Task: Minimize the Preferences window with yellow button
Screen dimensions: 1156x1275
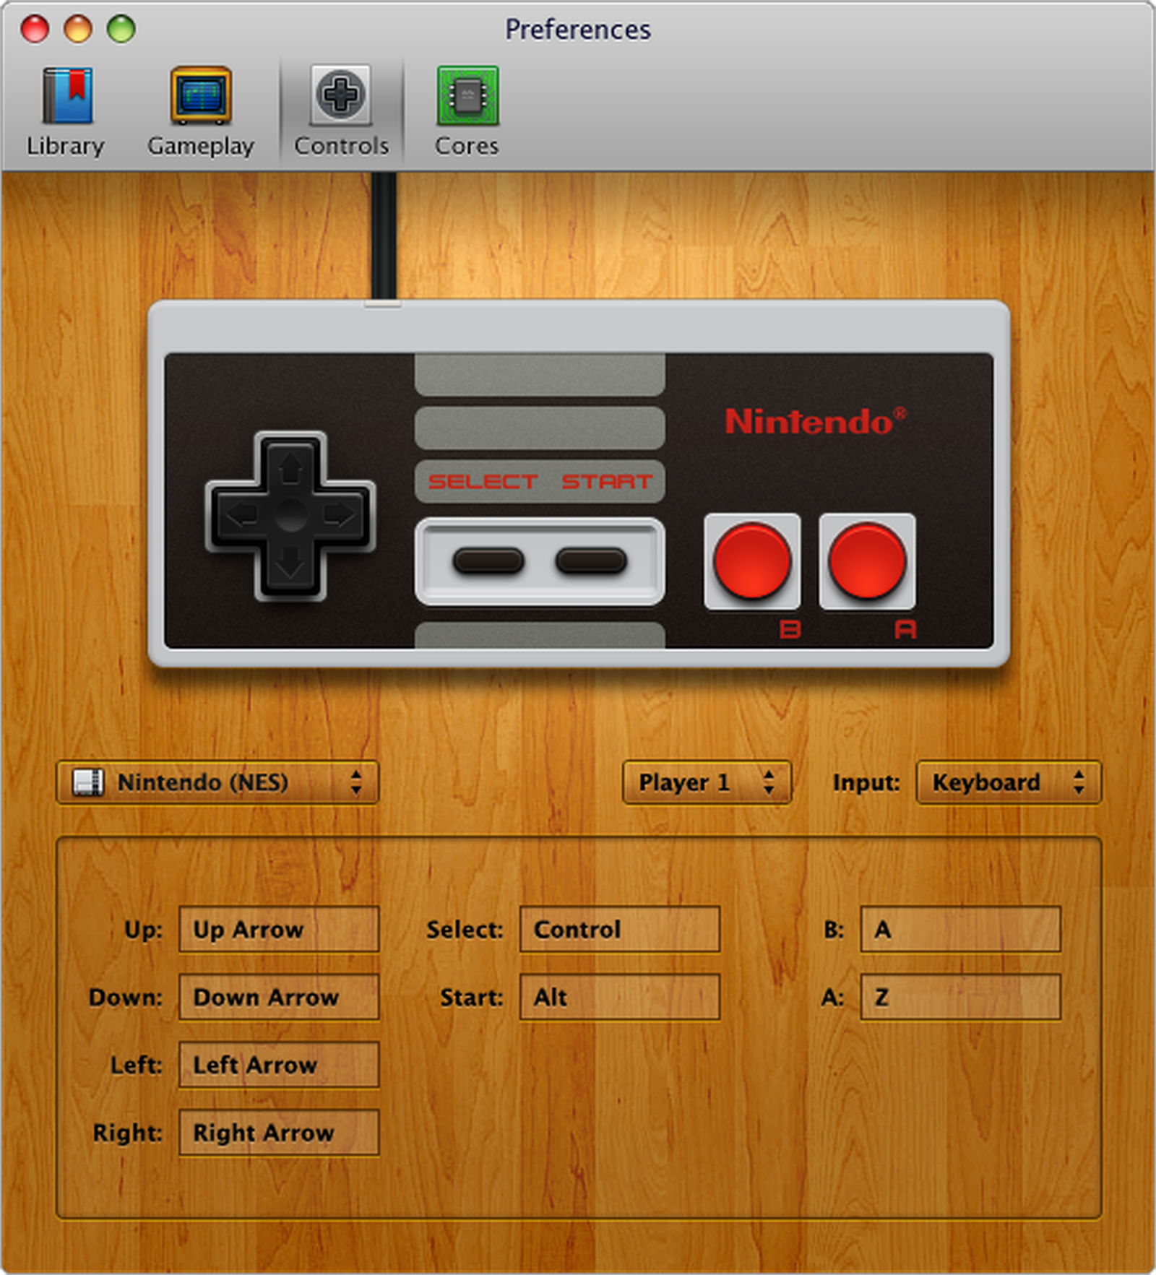Action: click(x=78, y=29)
